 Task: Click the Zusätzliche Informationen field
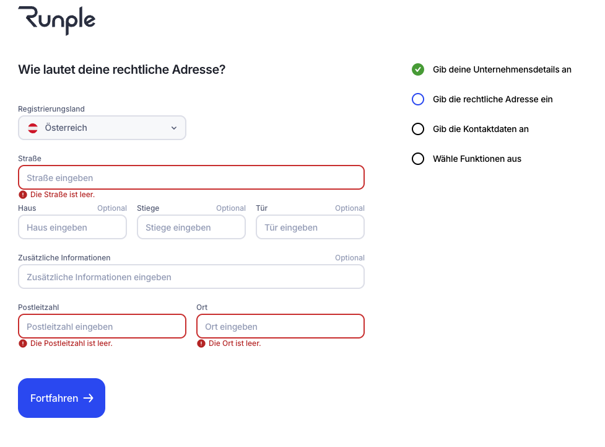[x=191, y=277]
